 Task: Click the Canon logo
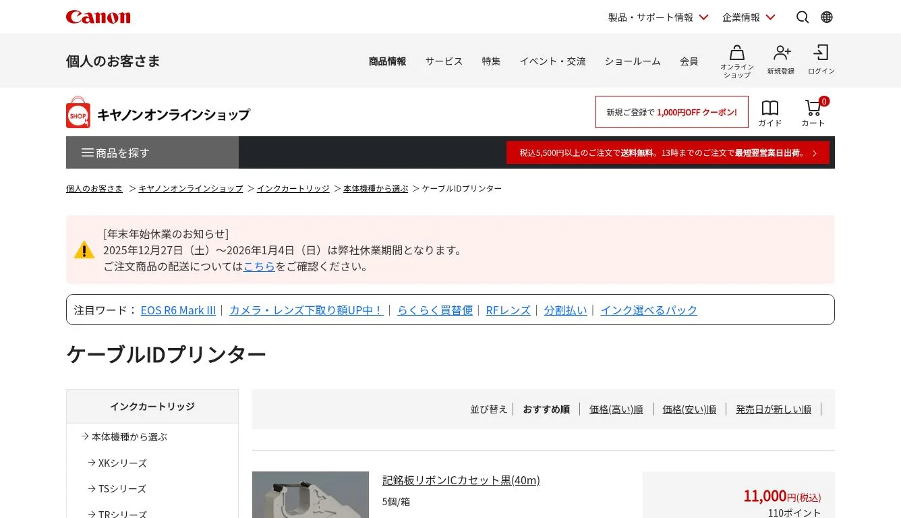coord(98,16)
